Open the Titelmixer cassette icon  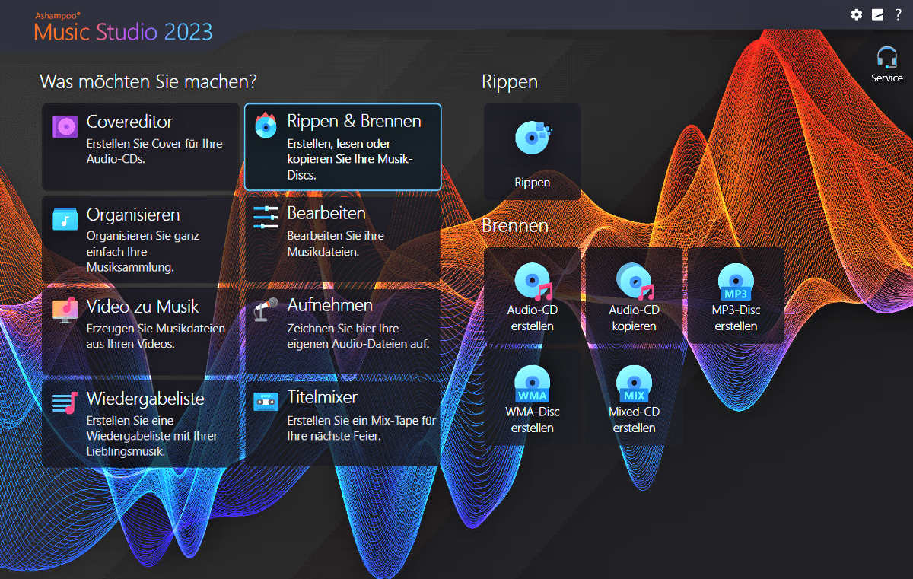(x=266, y=402)
